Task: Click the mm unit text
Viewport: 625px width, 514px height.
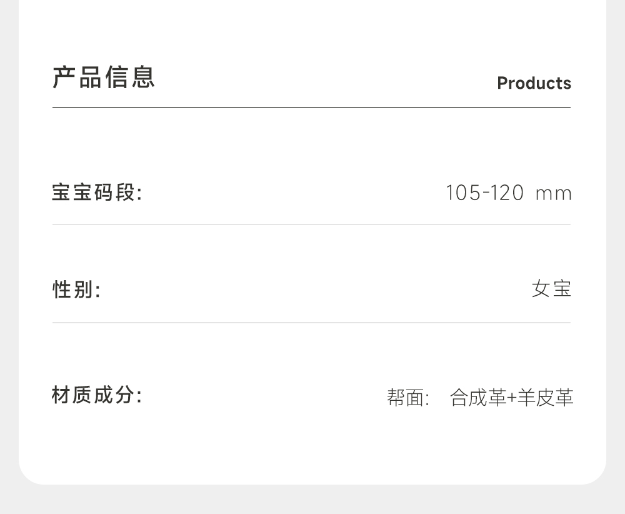Action: tap(554, 193)
